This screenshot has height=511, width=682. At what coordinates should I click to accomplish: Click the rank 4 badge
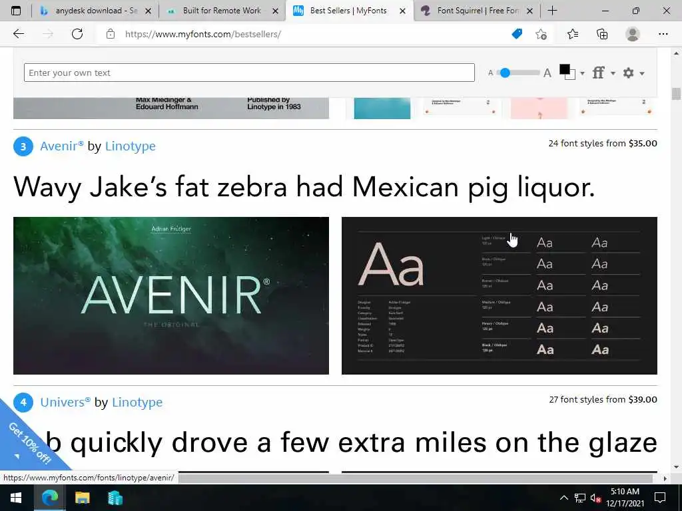pyautogui.click(x=23, y=403)
